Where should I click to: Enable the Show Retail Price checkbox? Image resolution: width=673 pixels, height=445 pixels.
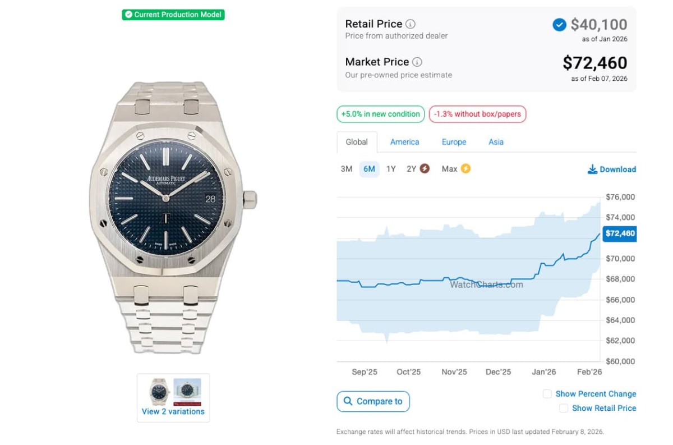[x=564, y=409]
